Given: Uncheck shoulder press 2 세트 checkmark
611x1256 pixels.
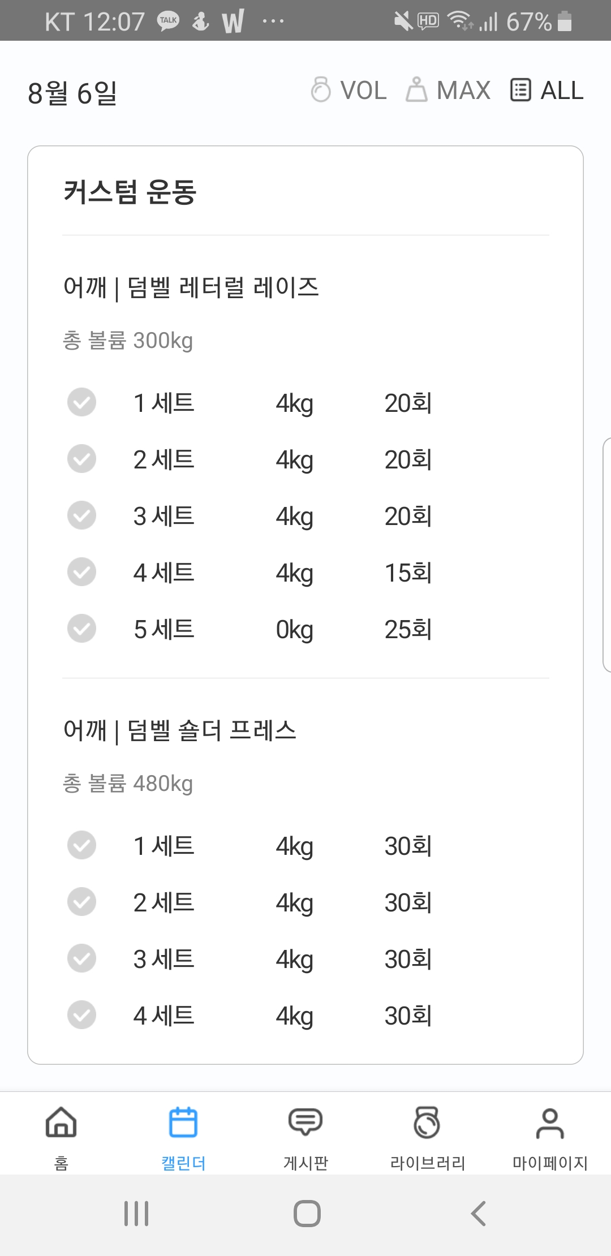Looking at the screenshot, I should [x=82, y=902].
